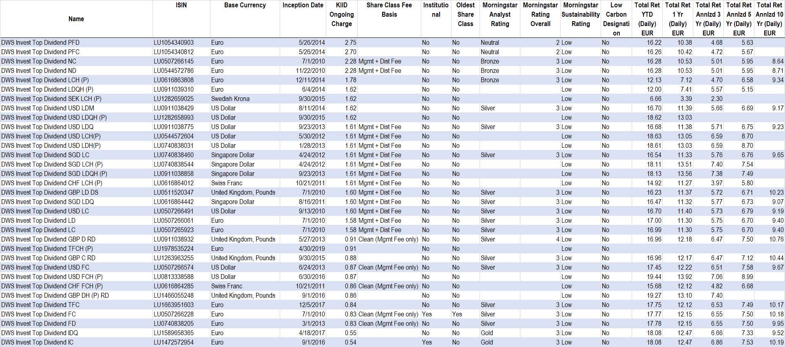The image size is (785, 347).
Task: Select the ISIN column header
Action: tap(181, 5)
